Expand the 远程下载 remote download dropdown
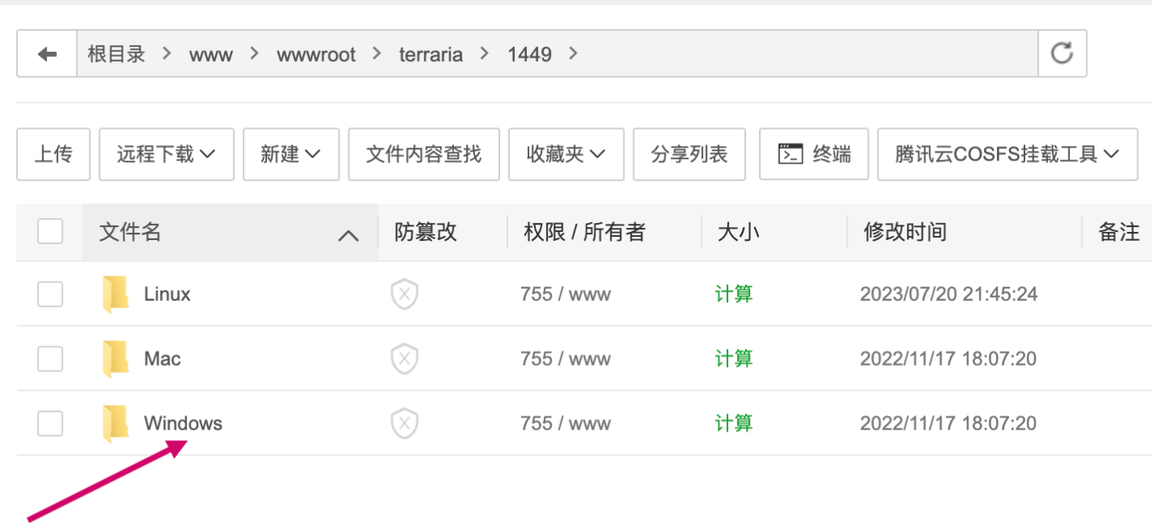 point(166,154)
